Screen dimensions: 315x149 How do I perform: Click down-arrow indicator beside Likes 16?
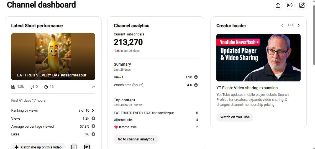click(x=93, y=134)
